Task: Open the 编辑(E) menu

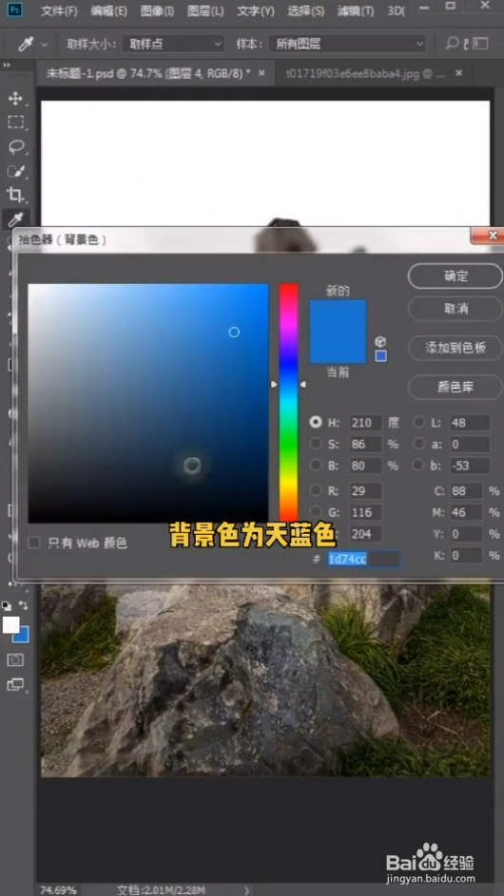Action: coord(108,10)
